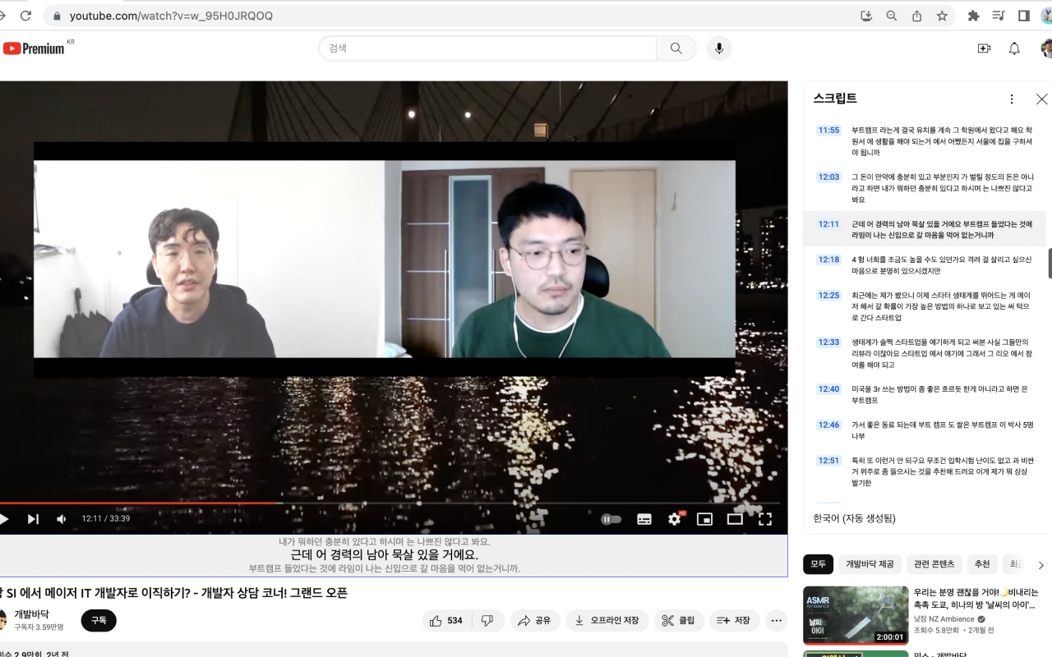
Task: Jump to transcript timestamp 11:55
Action: point(828,131)
